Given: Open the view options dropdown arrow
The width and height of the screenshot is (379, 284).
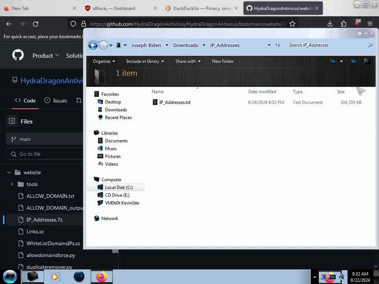Looking at the screenshot, I should 341,61.
